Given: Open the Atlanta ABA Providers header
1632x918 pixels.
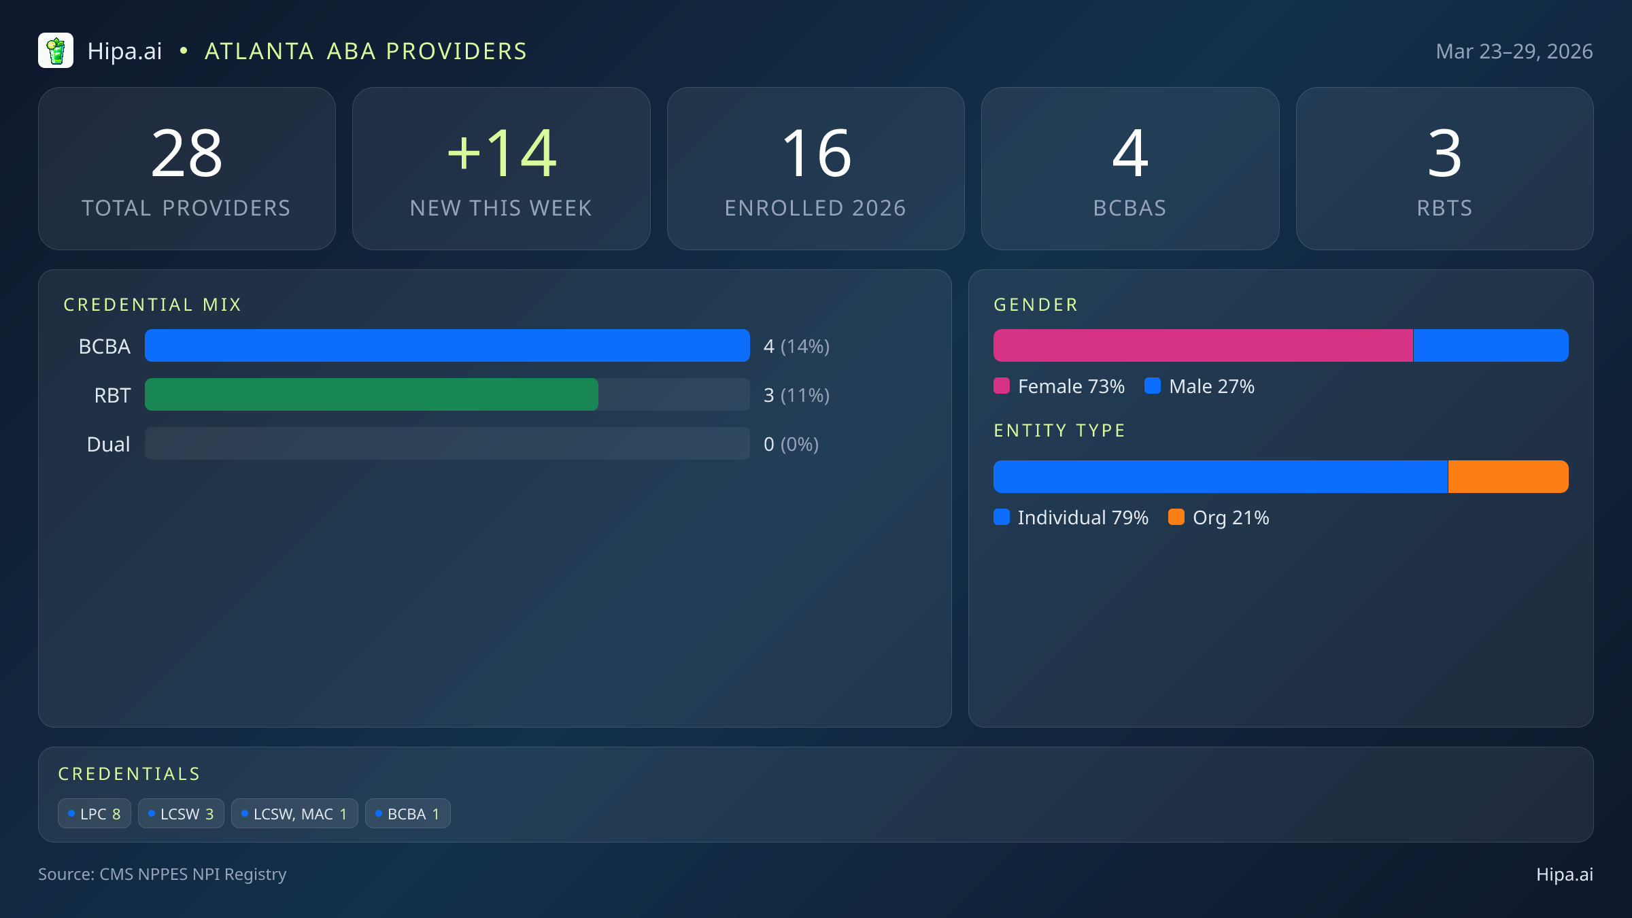Looking at the screenshot, I should point(365,50).
